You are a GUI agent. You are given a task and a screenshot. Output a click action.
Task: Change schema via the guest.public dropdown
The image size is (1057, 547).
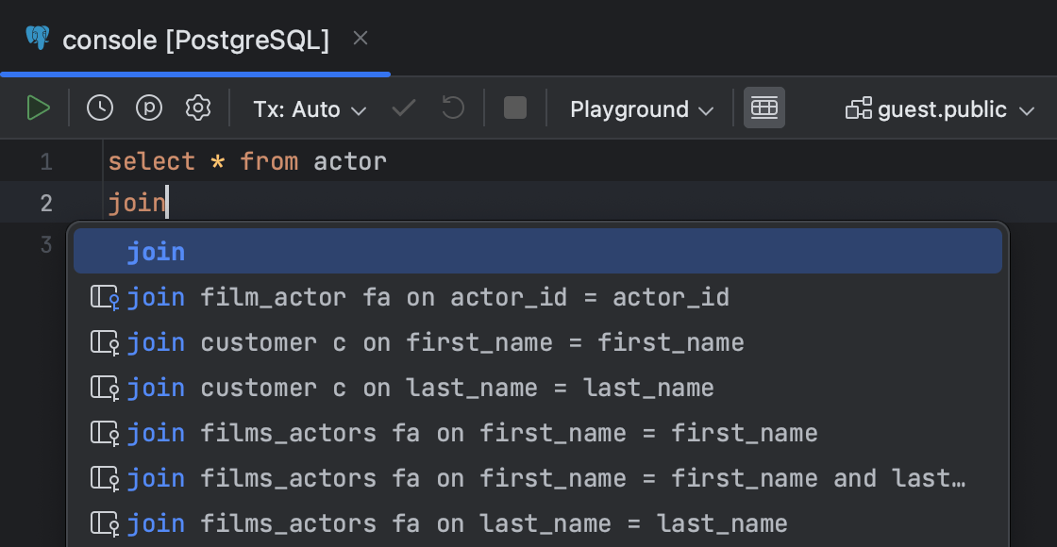tap(939, 108)
